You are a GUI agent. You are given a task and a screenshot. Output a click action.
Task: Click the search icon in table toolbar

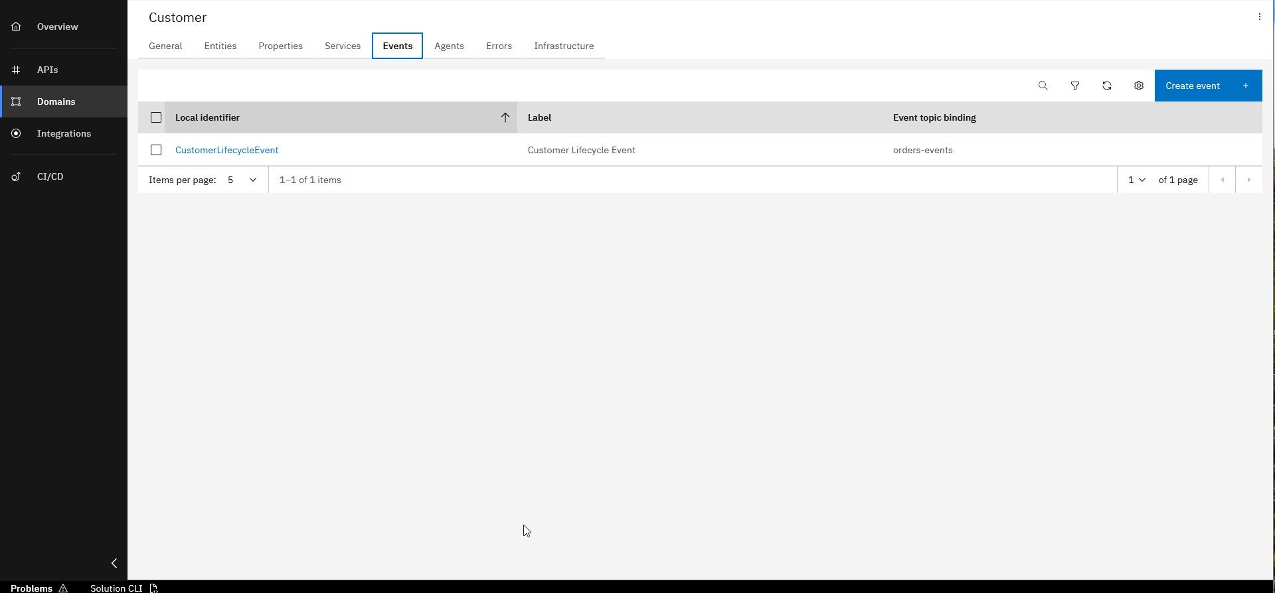[x=1043, y=86]
